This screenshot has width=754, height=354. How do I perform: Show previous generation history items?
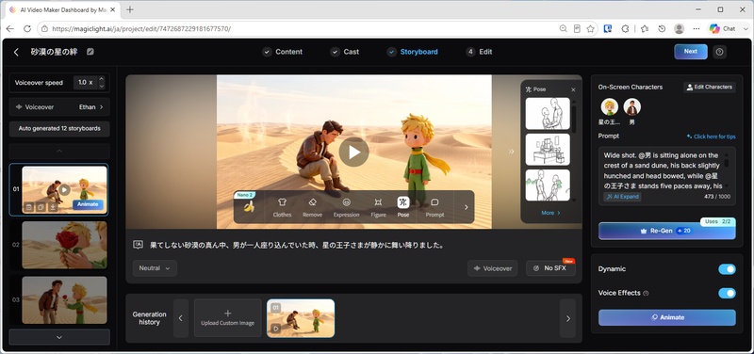[x=181, y=318]
